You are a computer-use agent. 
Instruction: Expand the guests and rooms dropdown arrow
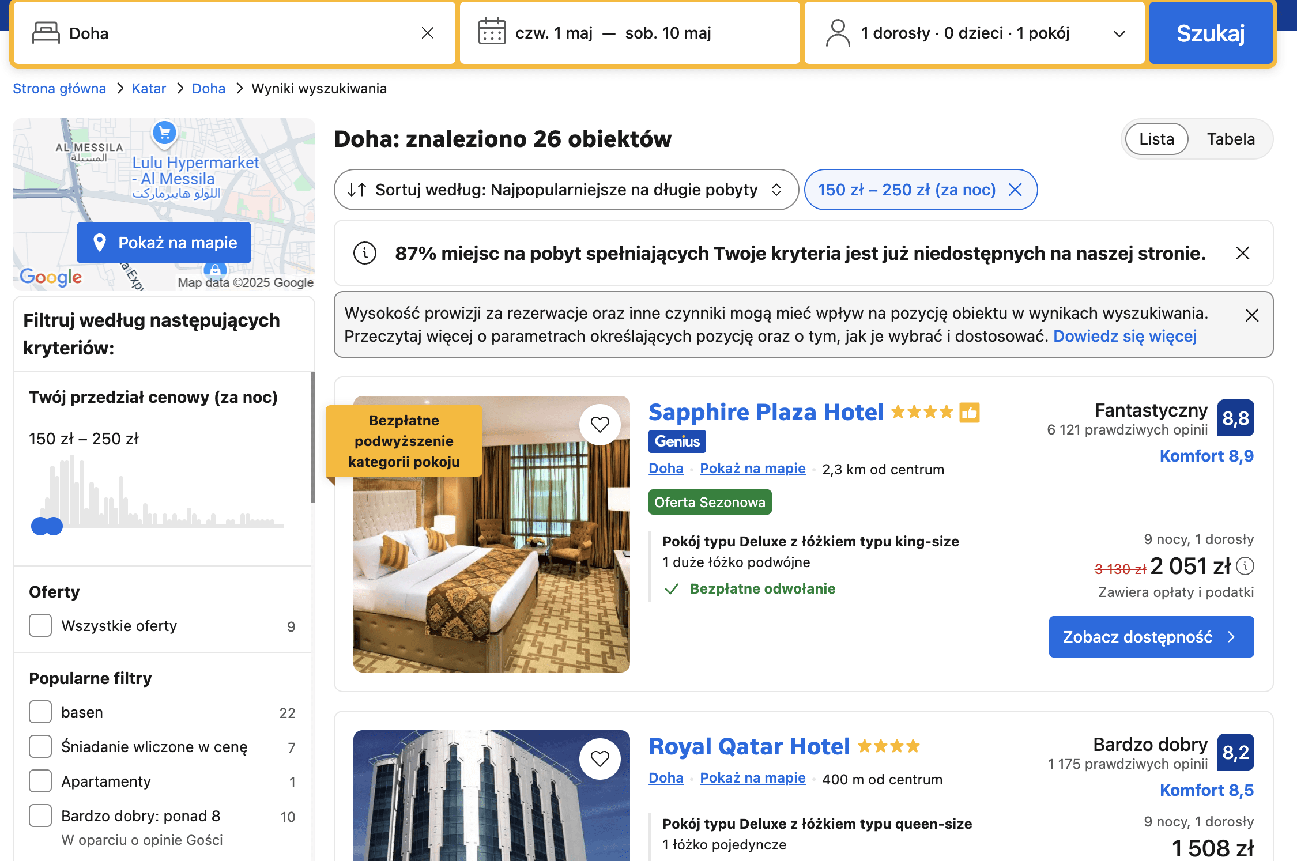[1119, 33]
